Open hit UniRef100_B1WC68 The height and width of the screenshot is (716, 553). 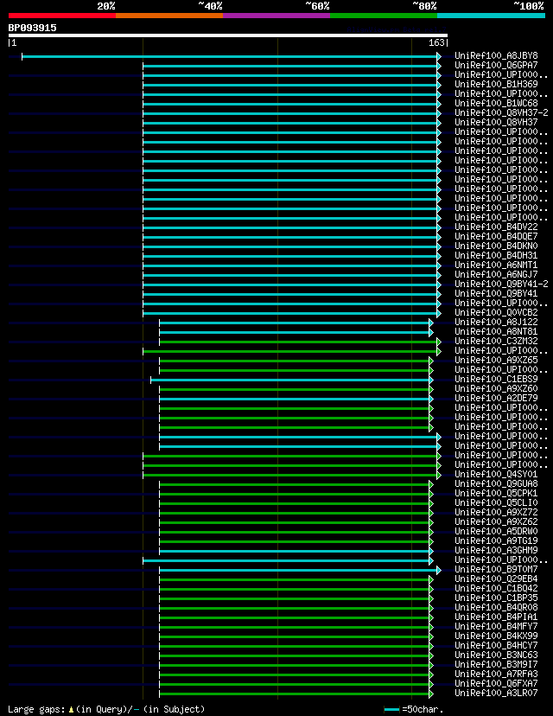pos(497,104)
